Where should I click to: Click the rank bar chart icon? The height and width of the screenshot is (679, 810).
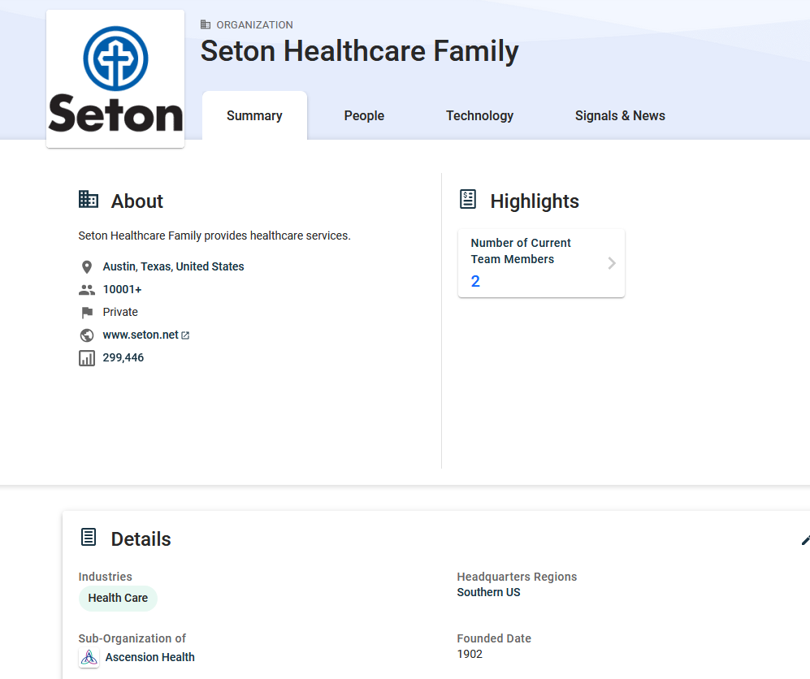click(87, 358)
